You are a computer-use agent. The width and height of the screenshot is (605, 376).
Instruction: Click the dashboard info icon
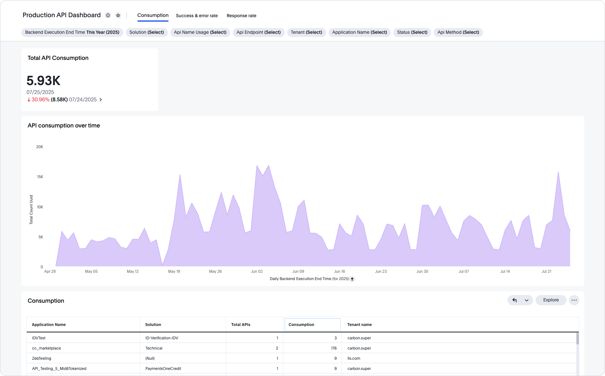pyautogui.click(x=108, y=15)
